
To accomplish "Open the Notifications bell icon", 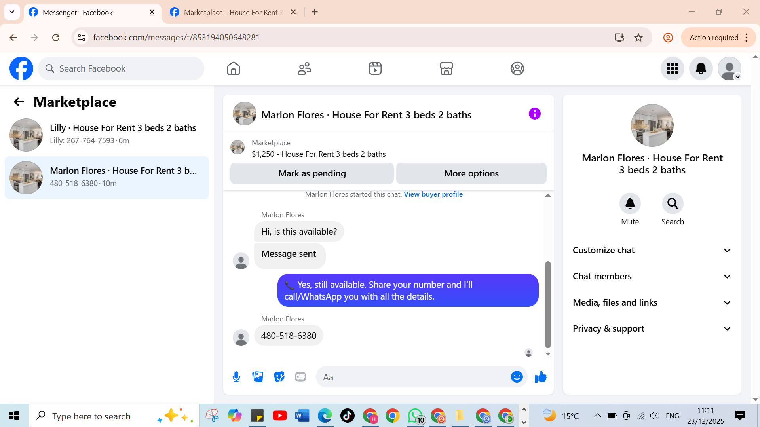I will [x=701, y=68].
